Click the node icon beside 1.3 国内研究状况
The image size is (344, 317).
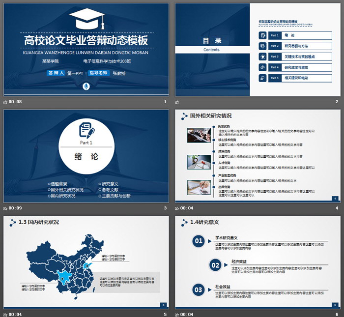[x=13, y=223]
